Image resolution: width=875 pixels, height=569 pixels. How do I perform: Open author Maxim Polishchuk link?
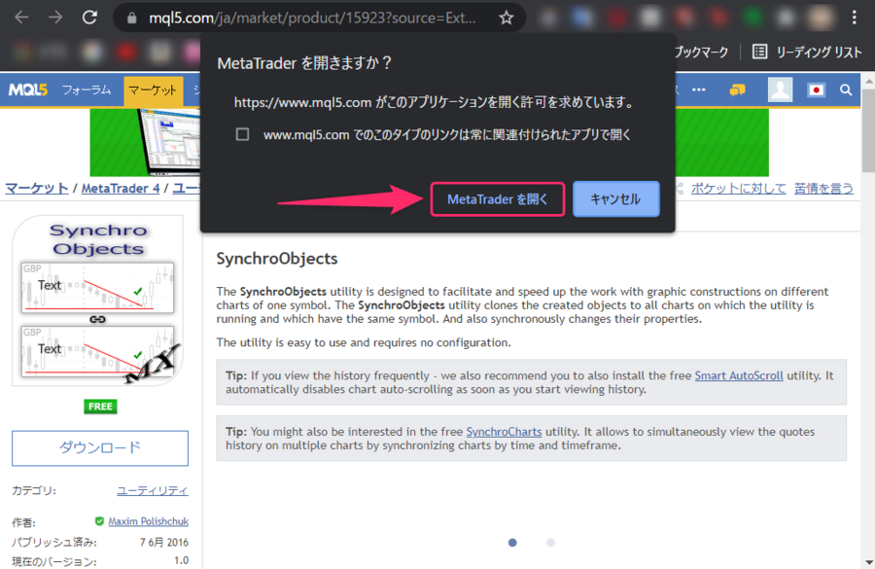148,521
